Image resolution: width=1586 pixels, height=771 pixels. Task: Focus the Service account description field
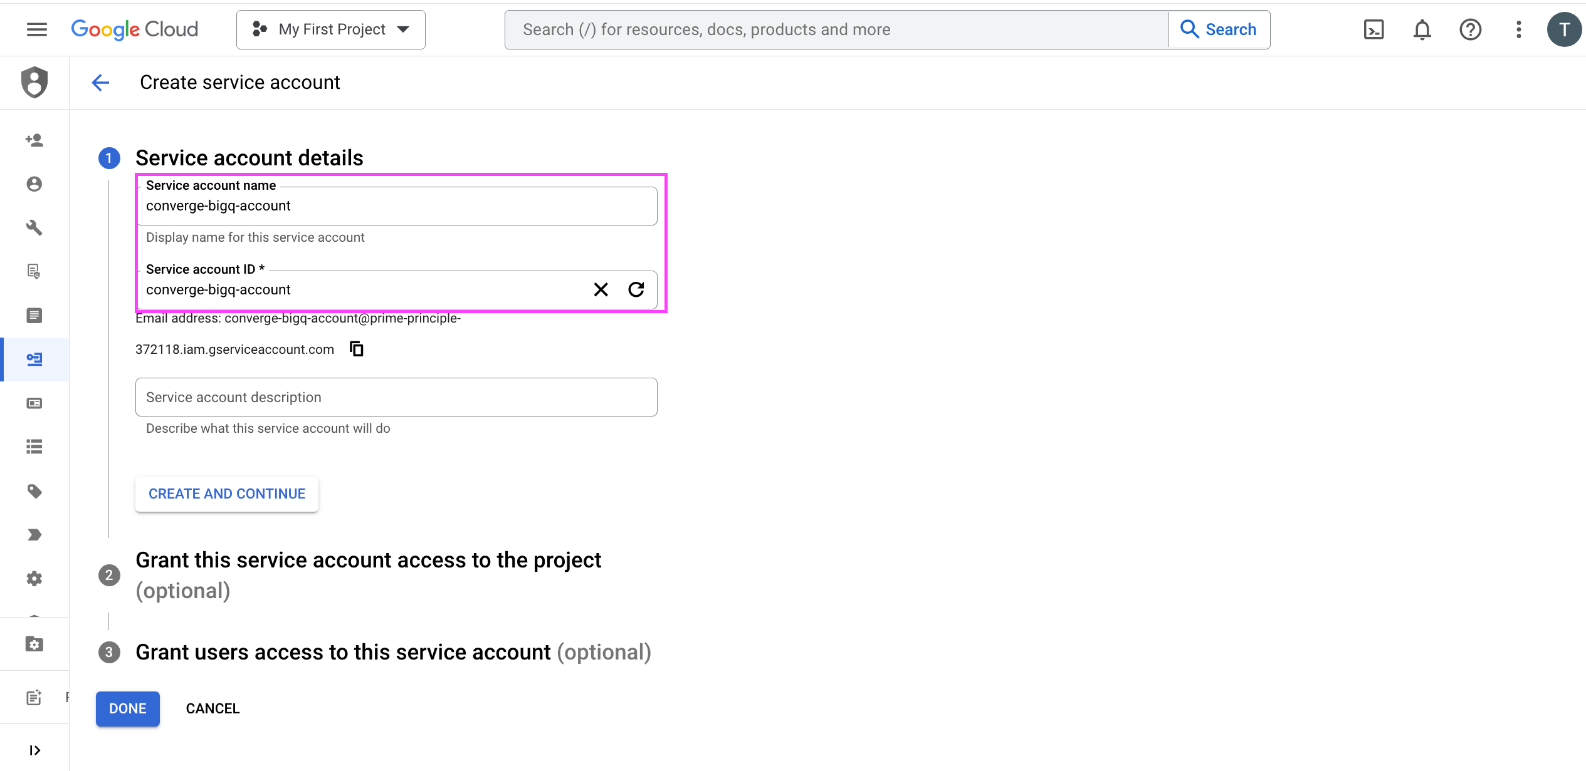(x=396, y=397)
